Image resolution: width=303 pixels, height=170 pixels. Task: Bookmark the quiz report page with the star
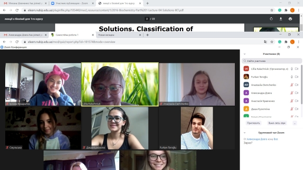click(x=272, y=42)
